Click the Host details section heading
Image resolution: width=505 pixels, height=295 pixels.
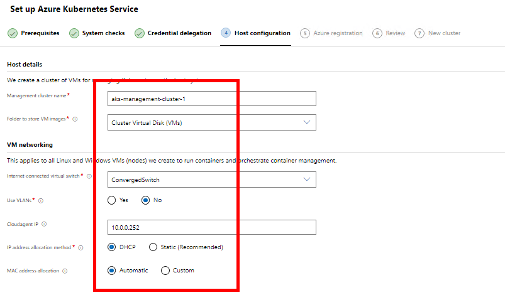pyautogui.click(x=25, y=64)
